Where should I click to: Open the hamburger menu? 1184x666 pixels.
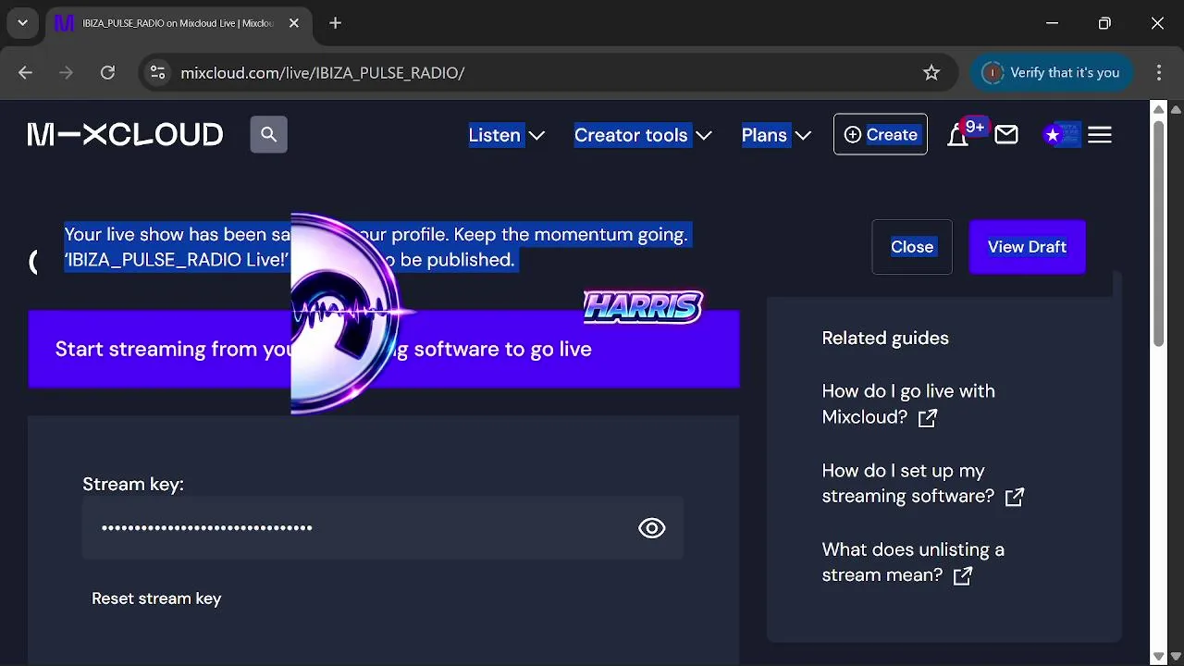coord(1100,135)
